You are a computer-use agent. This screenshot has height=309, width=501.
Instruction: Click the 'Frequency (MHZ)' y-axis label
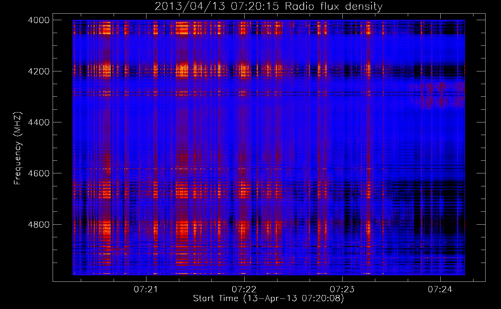click(18, 148)
